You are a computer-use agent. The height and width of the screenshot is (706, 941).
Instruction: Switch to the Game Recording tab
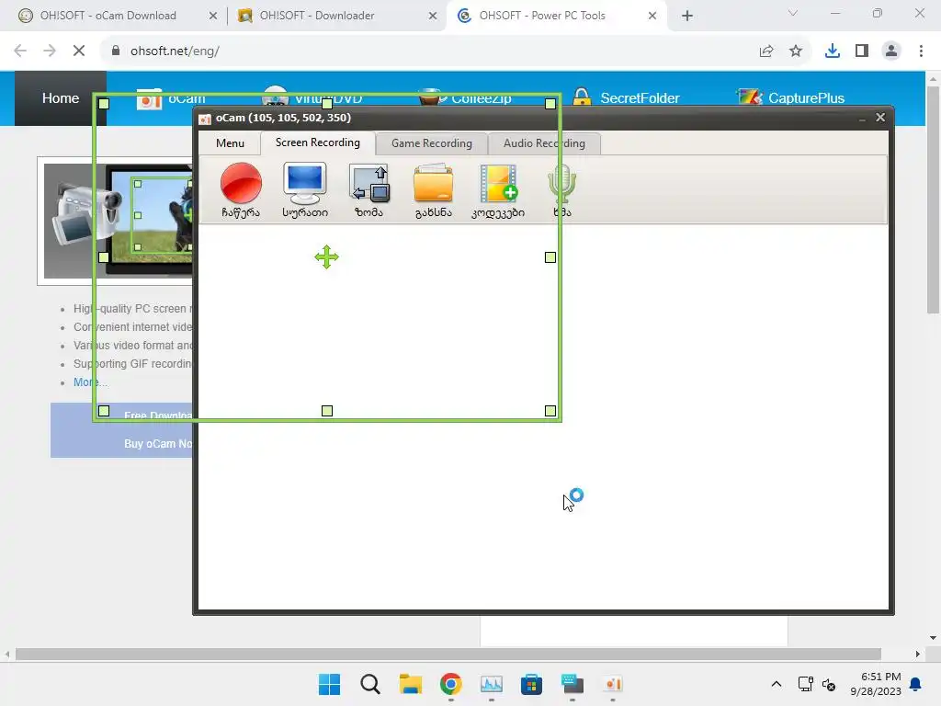point(432,143)
